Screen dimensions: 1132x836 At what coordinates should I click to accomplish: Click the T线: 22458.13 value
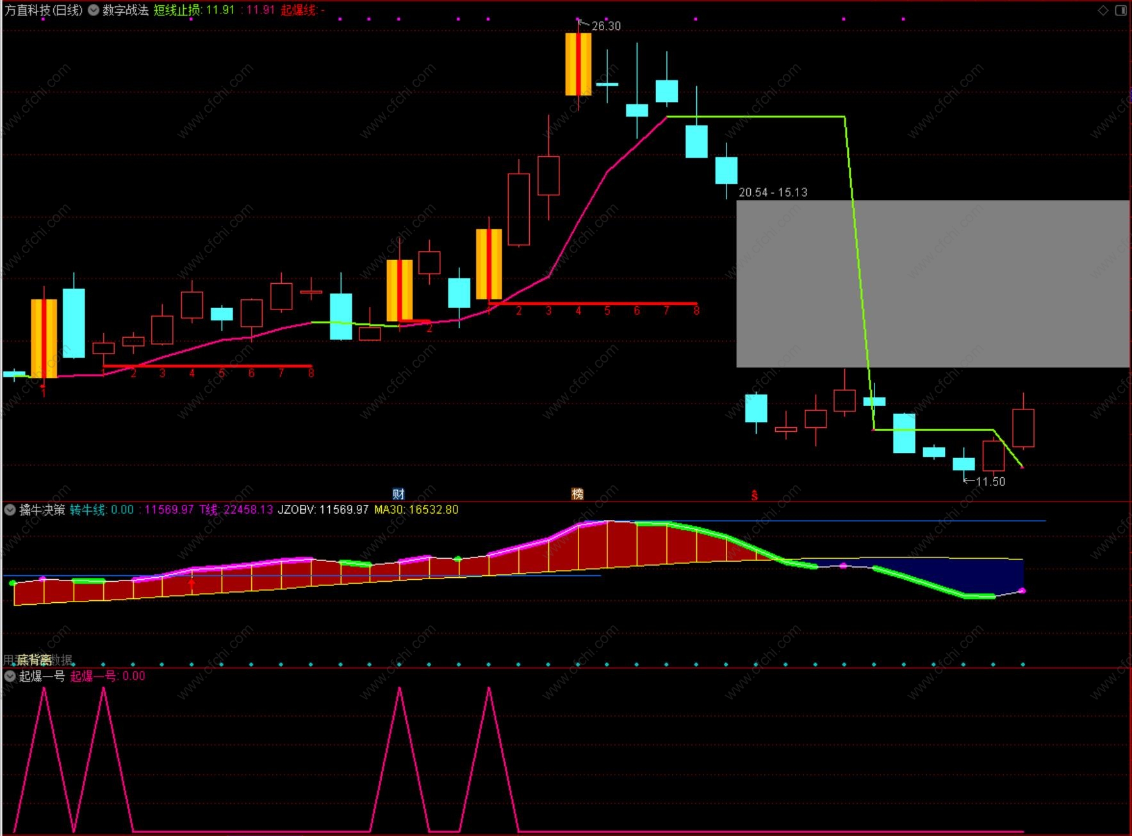tap(236, 510)
